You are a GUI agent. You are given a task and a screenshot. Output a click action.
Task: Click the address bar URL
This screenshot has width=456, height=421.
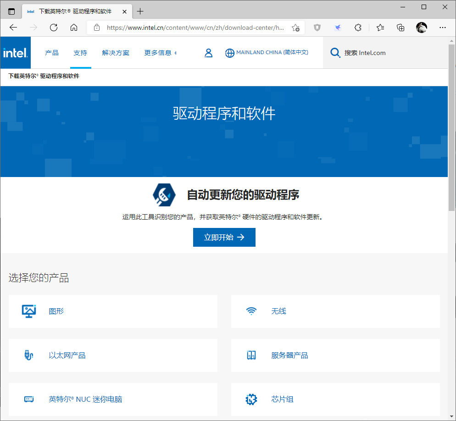coord(195,28)
